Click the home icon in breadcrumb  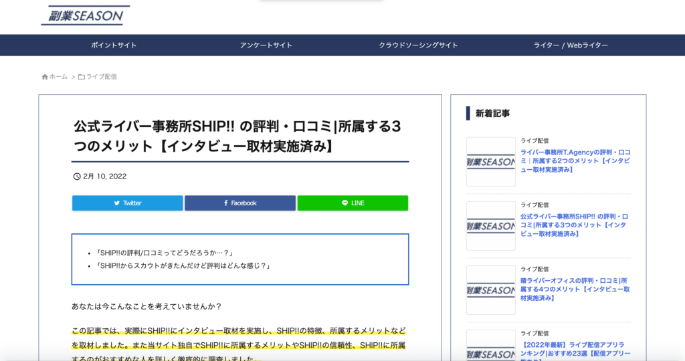point(45,77)
